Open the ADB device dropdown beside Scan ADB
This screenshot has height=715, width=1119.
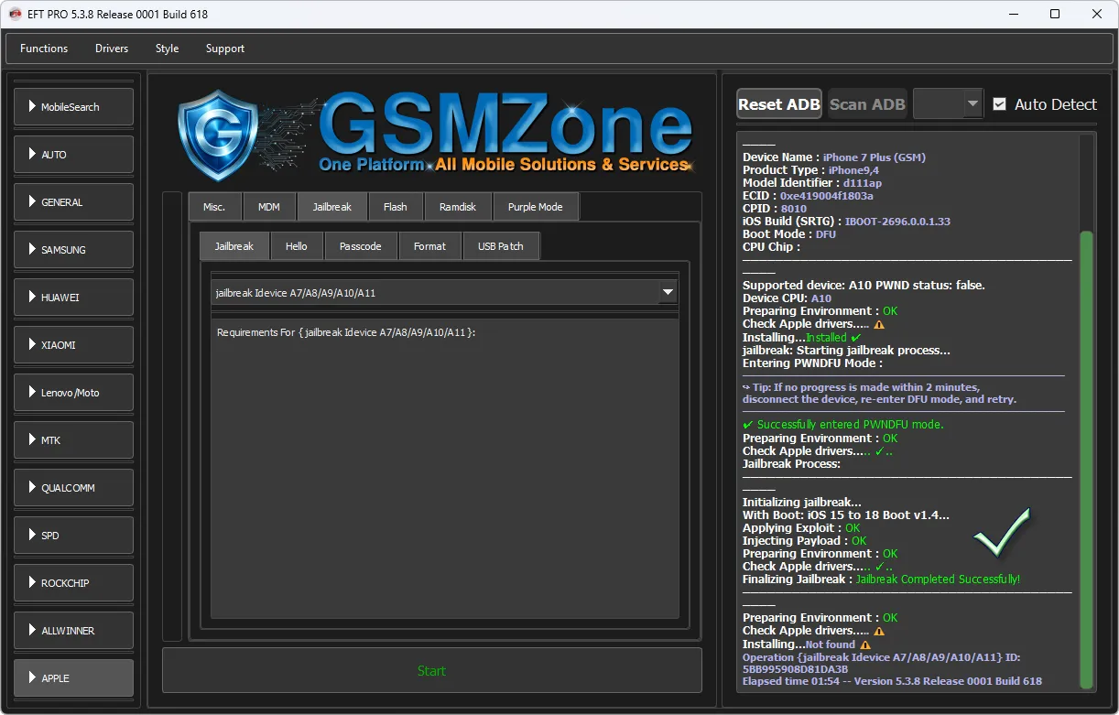click(972, 104)
